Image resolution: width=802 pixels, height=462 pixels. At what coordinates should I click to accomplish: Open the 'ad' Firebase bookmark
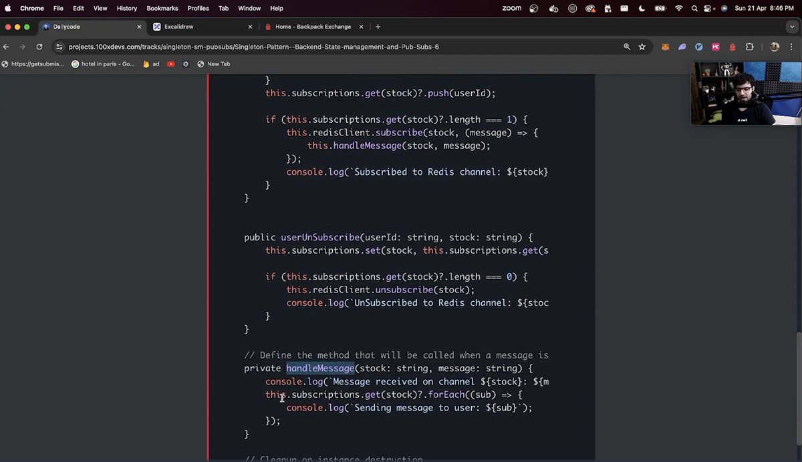click(x=151, y=64)
